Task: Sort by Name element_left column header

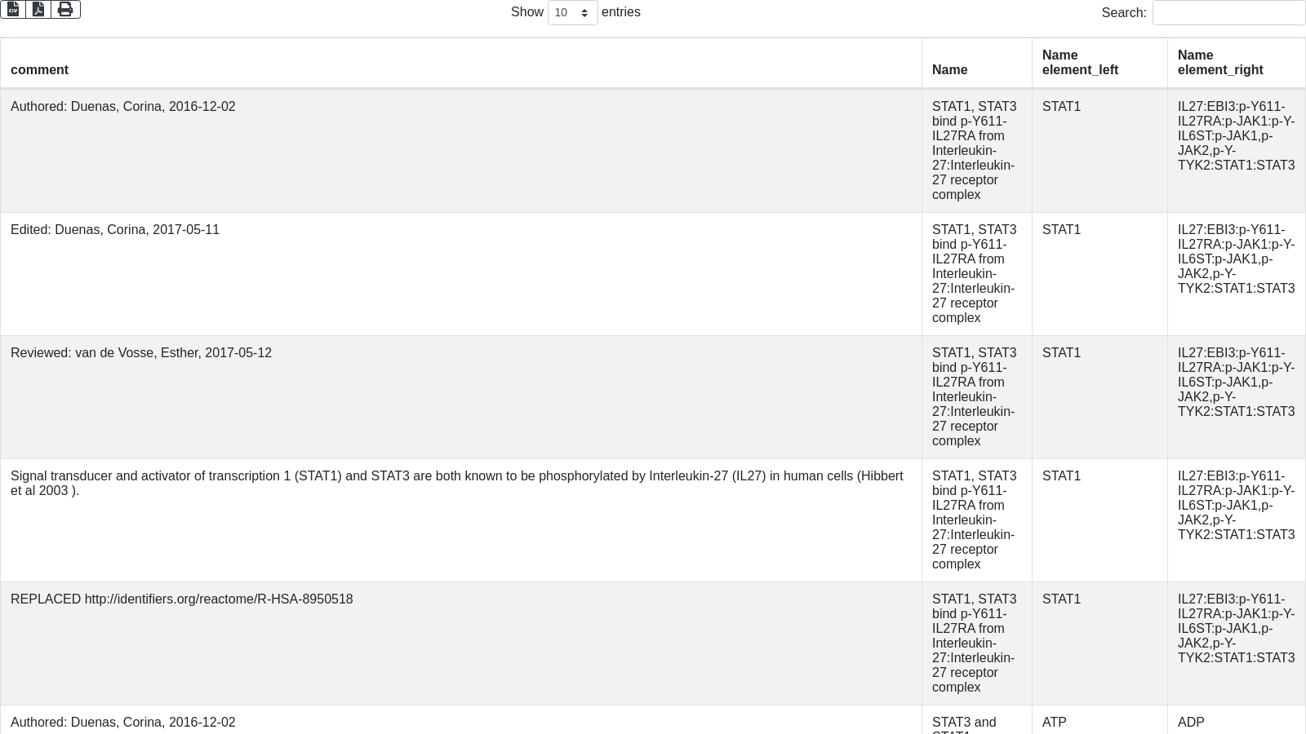Action: coord(1080,63)
